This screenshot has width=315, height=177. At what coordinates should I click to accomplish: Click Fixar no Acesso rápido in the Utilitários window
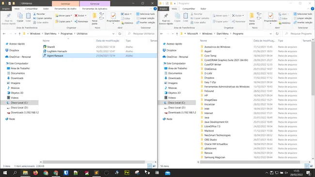click(x=8, y=19)
